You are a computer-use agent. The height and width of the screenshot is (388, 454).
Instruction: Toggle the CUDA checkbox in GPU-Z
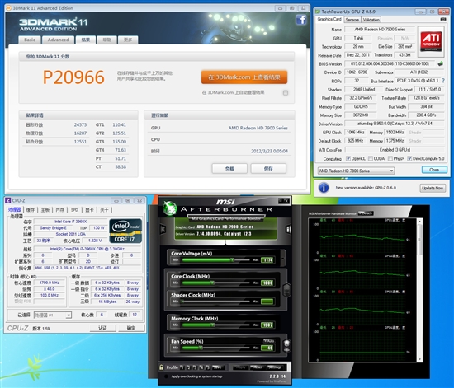pyautogui.click(x=371, y=158)
